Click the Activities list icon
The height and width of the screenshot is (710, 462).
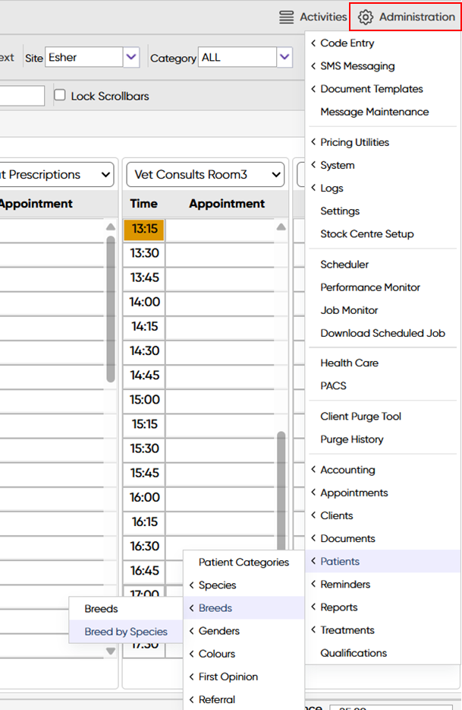[286, 17]
